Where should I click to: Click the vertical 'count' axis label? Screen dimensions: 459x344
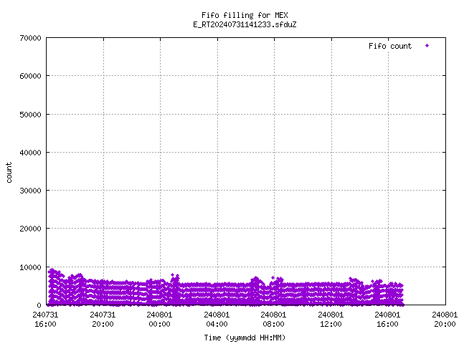tap(9, 173)
